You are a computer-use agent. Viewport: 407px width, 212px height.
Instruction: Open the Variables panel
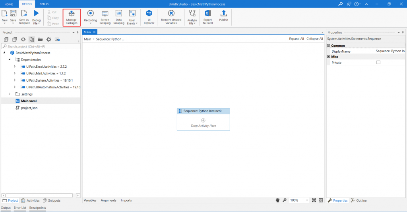point(90,201)
